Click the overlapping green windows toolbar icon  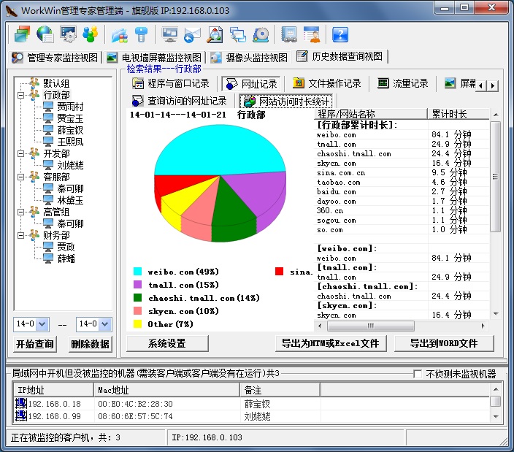(22, 34)
